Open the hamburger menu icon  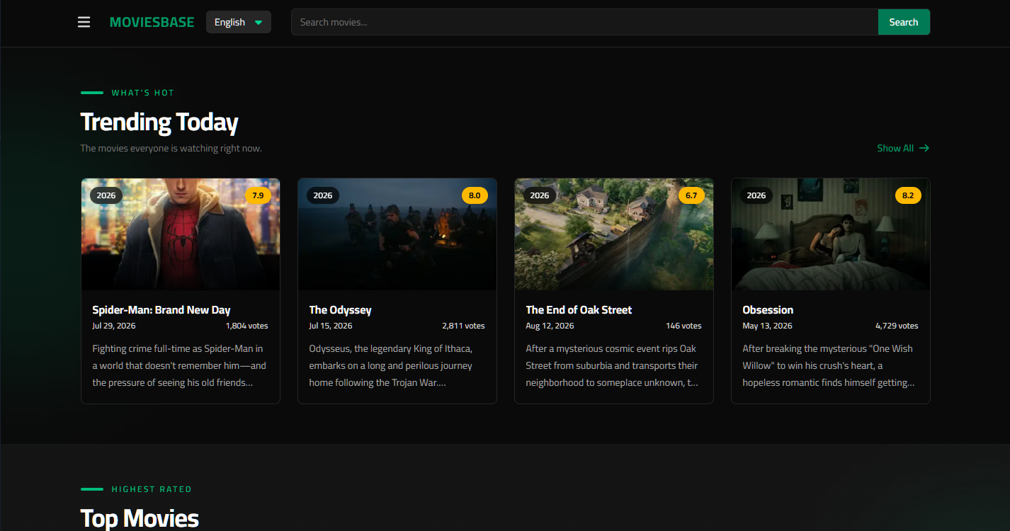(84, 22)
